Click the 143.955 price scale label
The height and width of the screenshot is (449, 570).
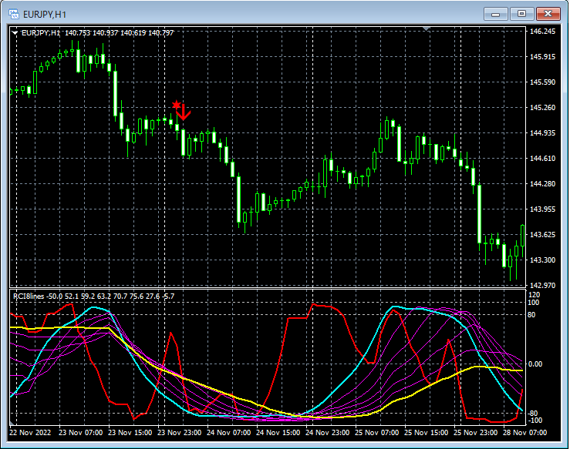[x=542, y=209]
